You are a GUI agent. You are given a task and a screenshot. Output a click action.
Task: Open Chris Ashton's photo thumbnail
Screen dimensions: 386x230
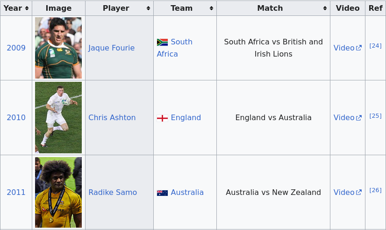[58, 118]
